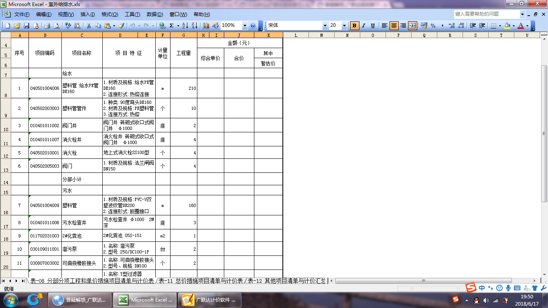The width and height of the screenshot is (548, 308).
Task: Decrease cell indent
Action: (473, 25)
